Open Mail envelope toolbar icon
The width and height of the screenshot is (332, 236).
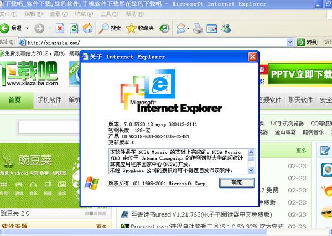[181, 29]
